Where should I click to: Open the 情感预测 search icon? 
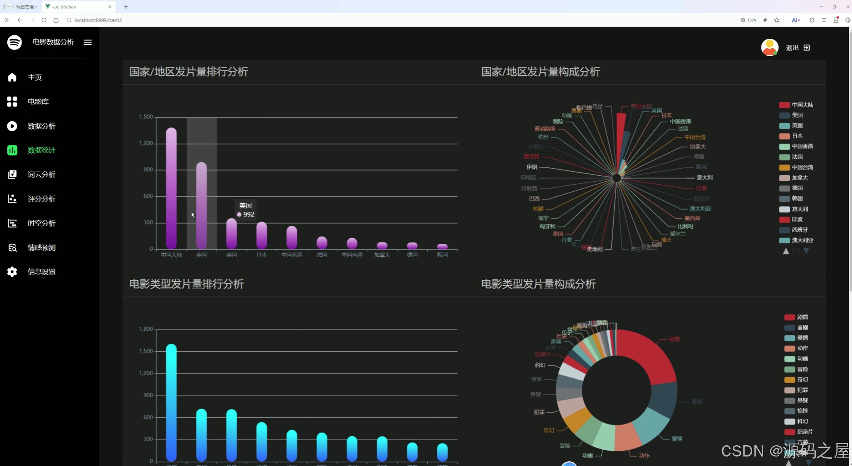[x=12, y=248]
